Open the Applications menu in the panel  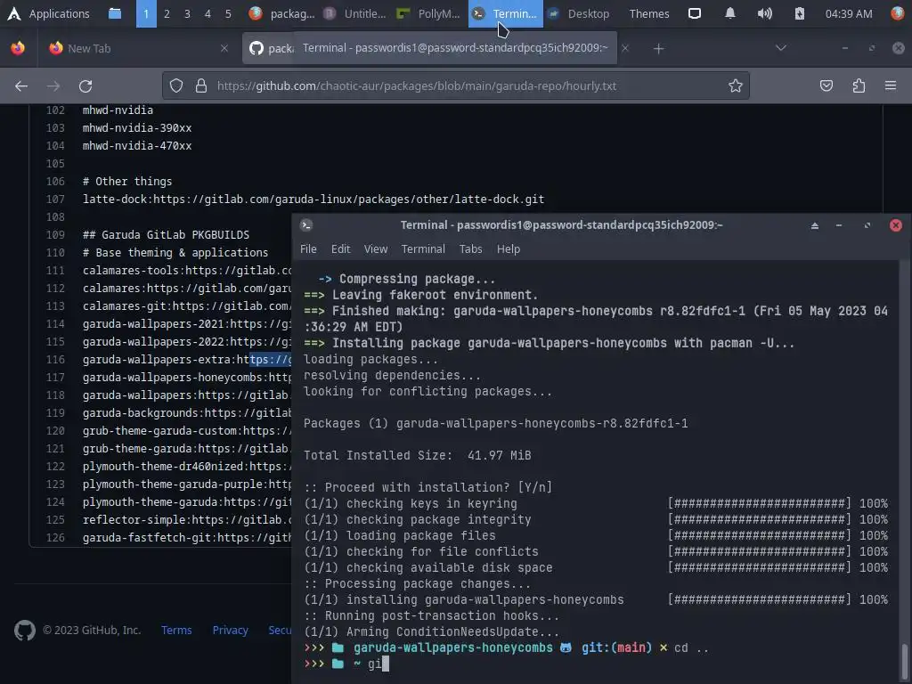point(48,13)
